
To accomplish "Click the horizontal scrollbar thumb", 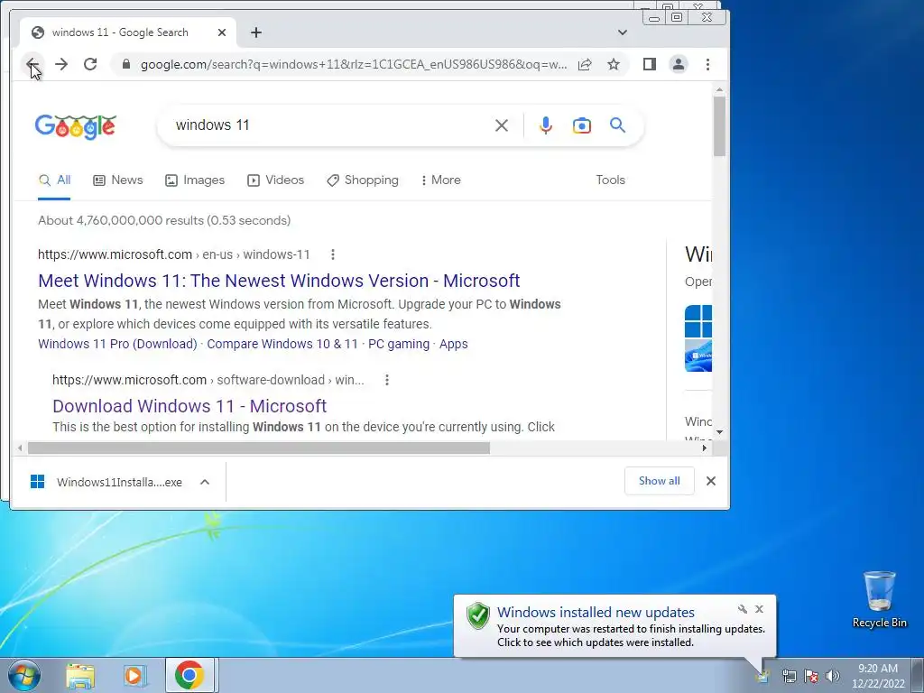I will (x=259, y=448).
